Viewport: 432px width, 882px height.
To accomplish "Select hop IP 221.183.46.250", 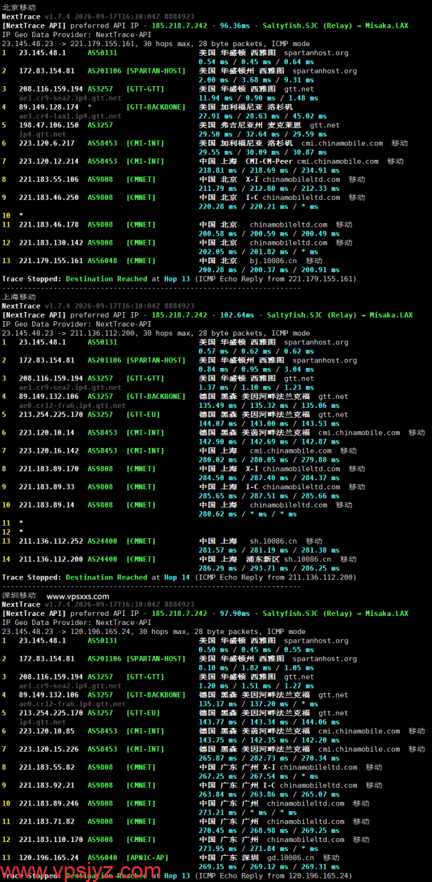I will pos(49,197).
